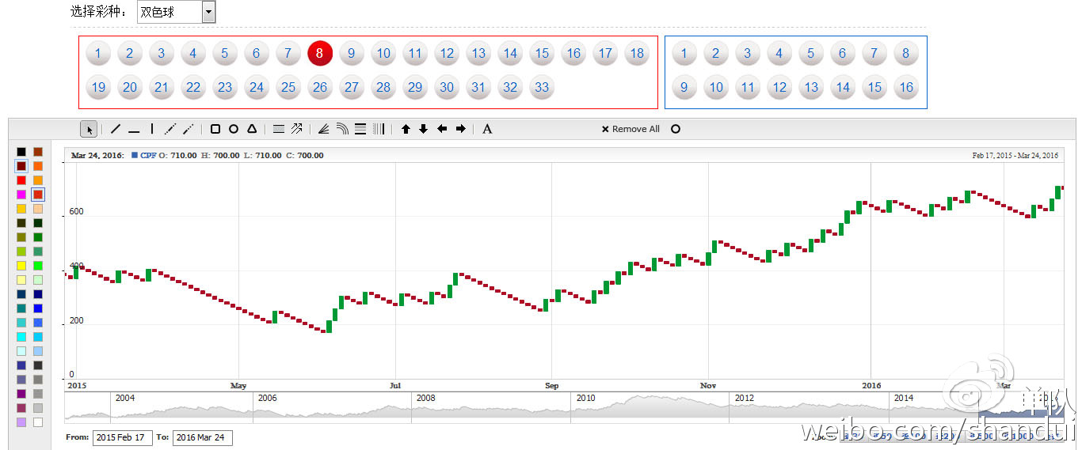1082x450 pixels.
Task: Pick the magenta color swatch
Action: pyautogui.click(x=21, y=195)
